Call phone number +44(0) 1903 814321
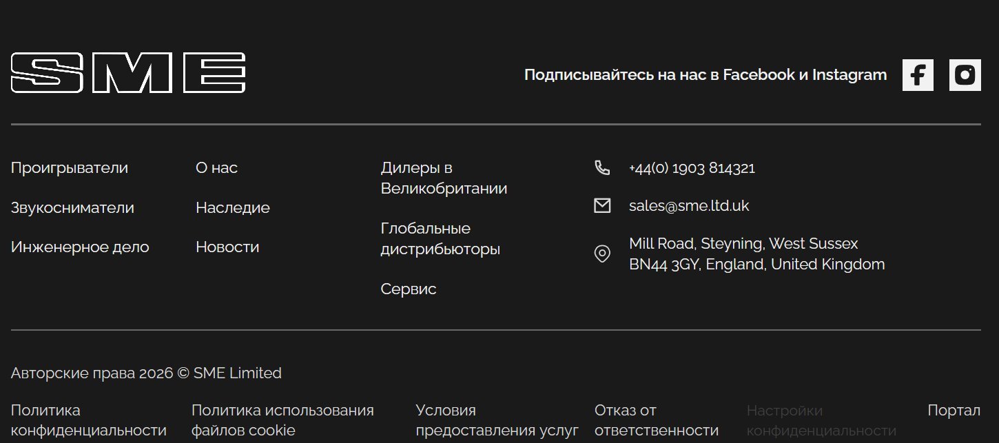The height and width of the screenshot is (443, 999). [692, 168]
